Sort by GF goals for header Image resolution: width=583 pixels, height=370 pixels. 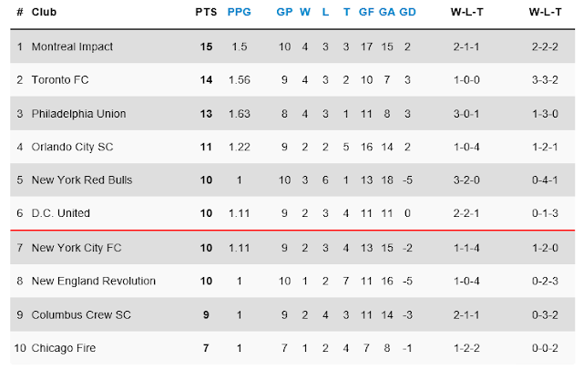tap(366, 12)
